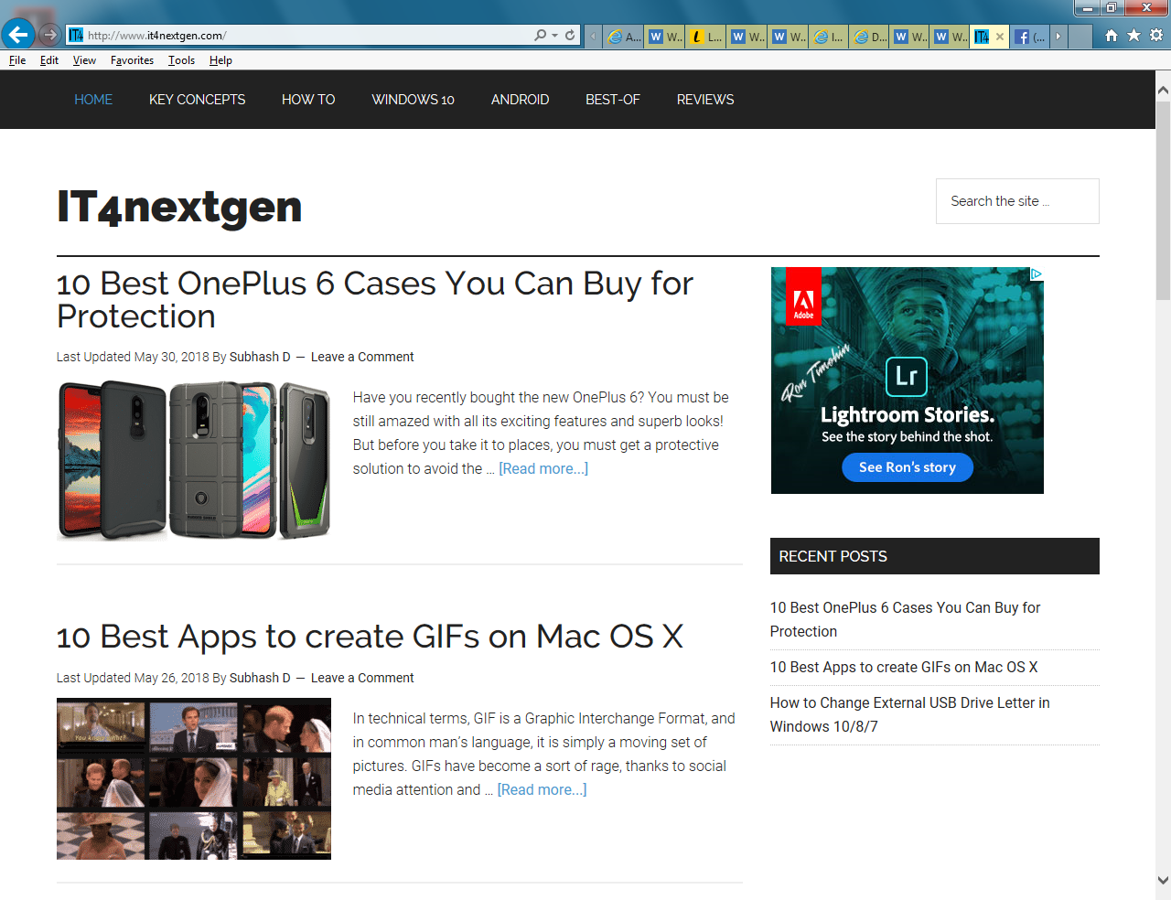Viewport: 1171px width, 900px height.
Task: Refresh the page with the reload icon
Action: [570, 36]
